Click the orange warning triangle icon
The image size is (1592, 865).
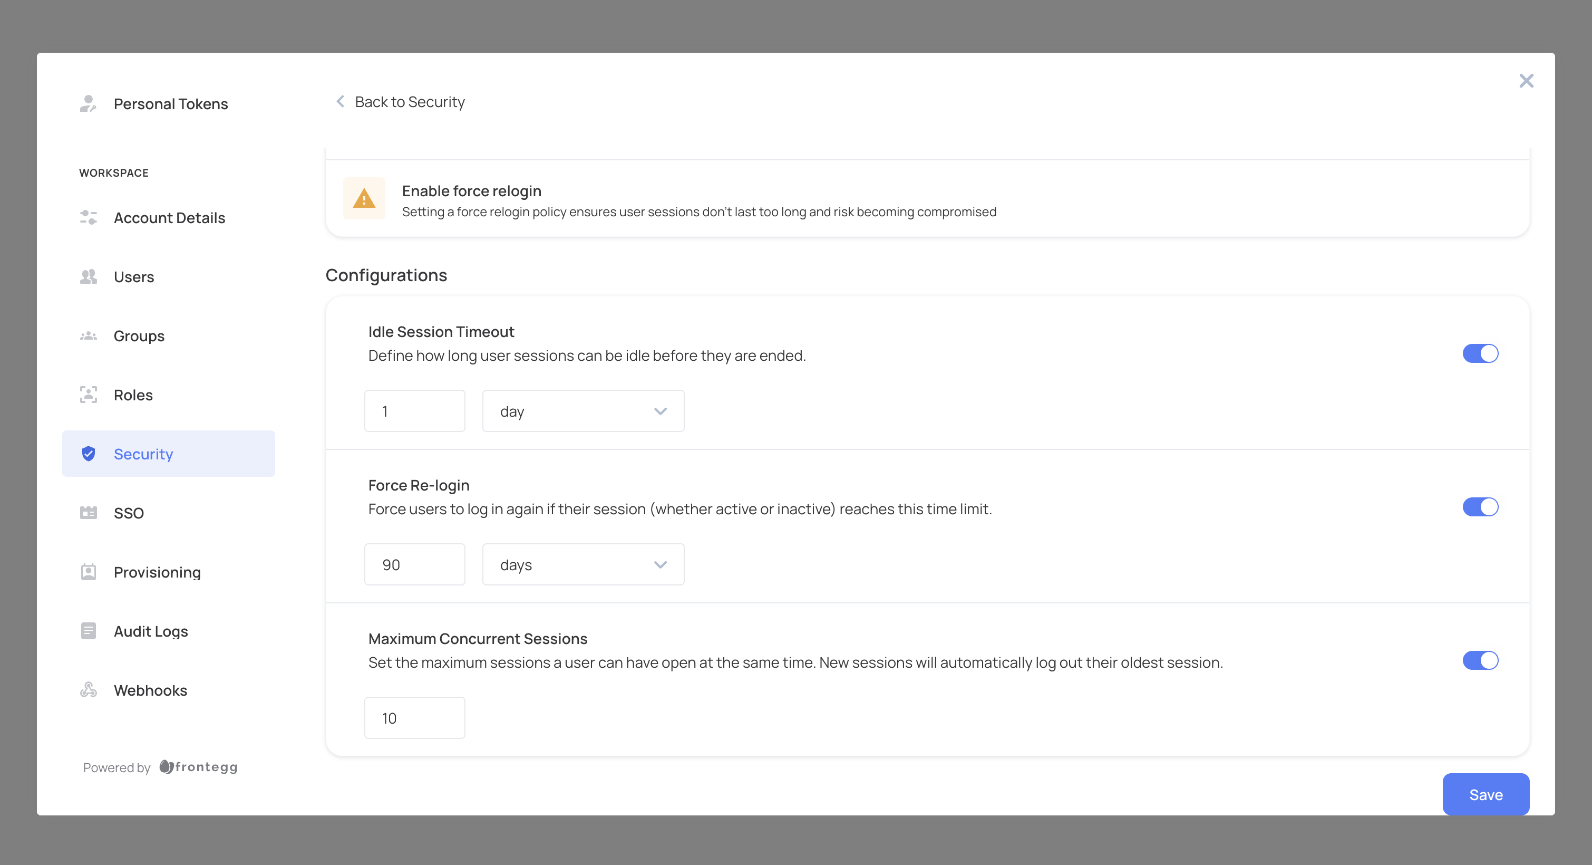(x=364, y=199)
